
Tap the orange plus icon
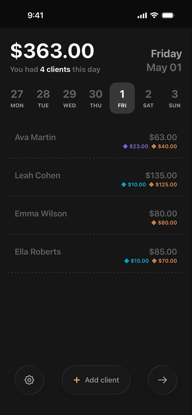[x=77, y=380]
